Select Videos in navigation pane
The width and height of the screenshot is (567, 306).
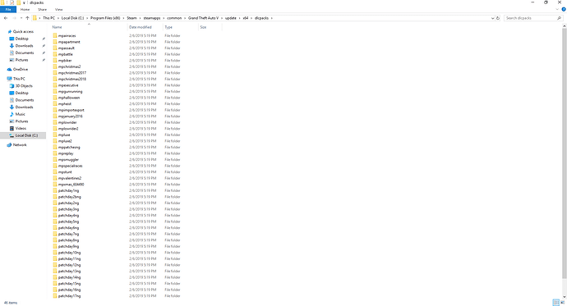point(21,129)
